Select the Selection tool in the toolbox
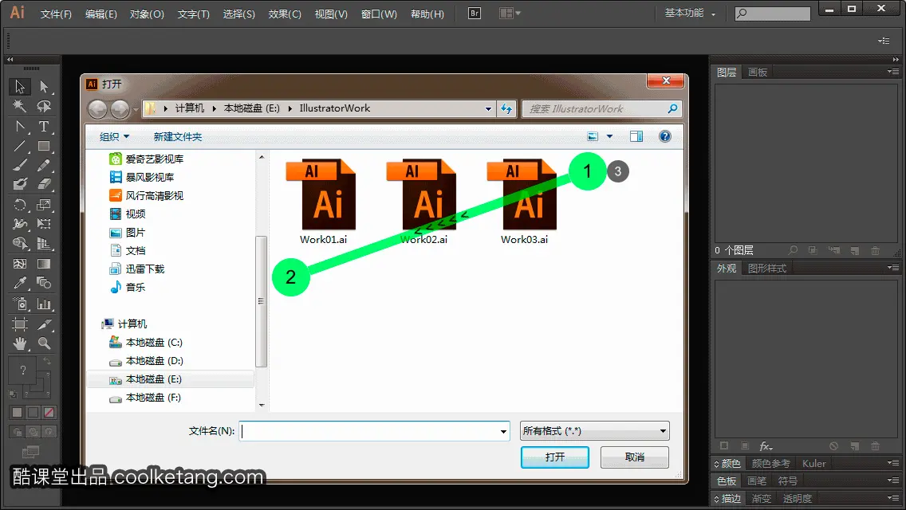 click(x=20, y=87)
